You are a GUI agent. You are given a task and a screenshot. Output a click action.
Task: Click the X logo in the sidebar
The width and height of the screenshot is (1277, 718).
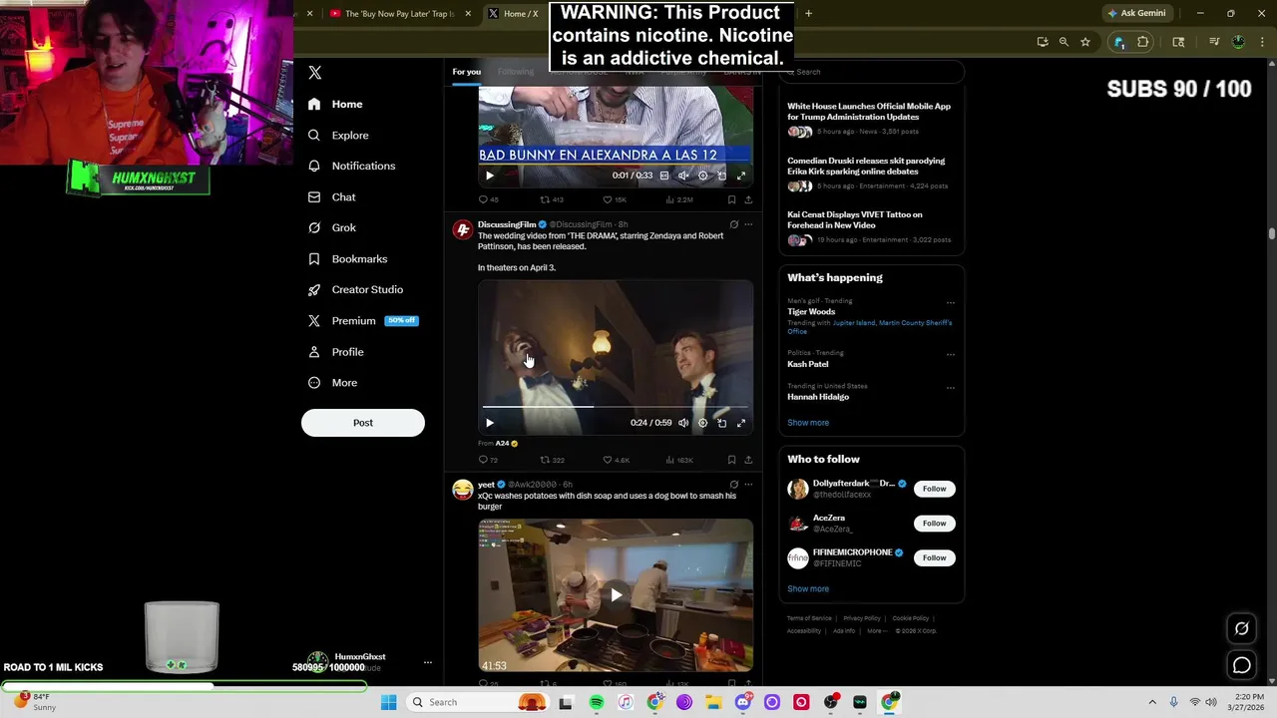(314, 73)
